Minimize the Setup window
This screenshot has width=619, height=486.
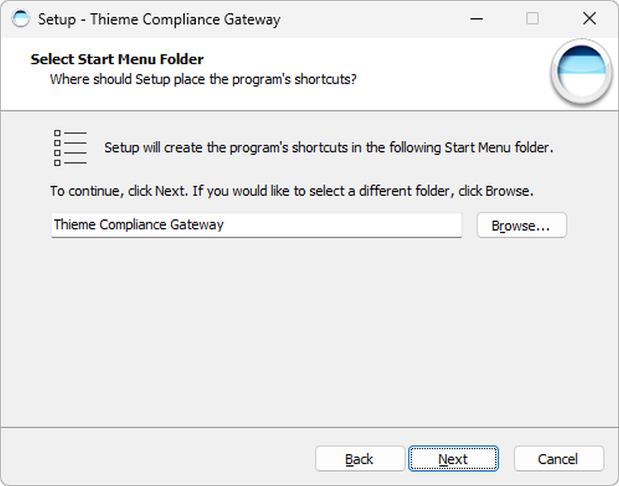coord(476,19)
